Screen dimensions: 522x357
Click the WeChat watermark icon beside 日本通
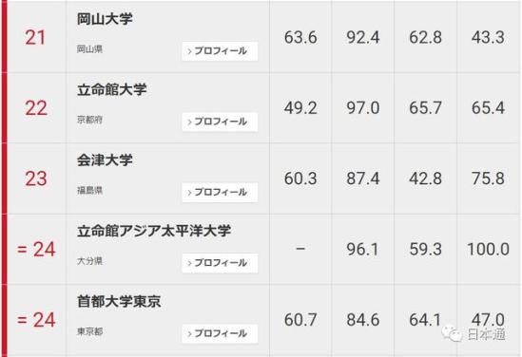tap(452, 332)
